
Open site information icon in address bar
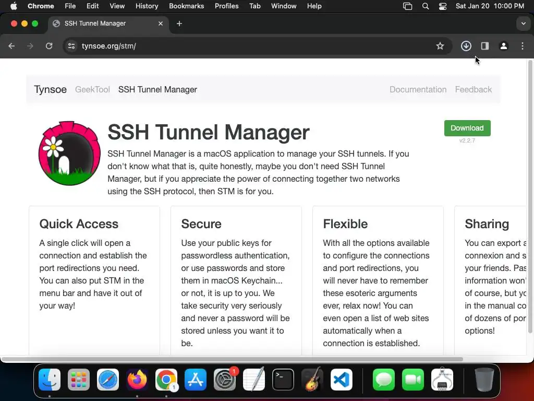tap(71, 46)
